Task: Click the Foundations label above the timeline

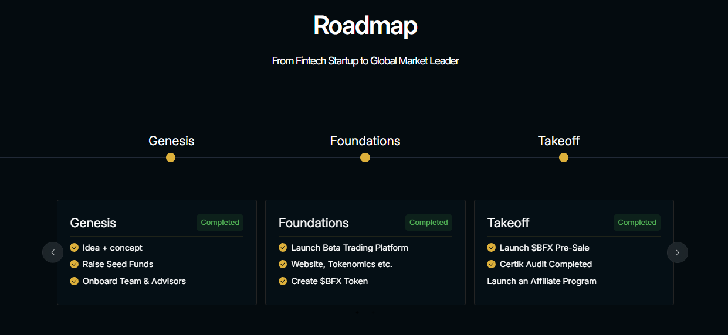Action: (365, 141)
